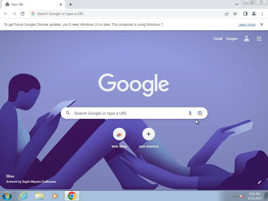Open the Learn more link

247,24
